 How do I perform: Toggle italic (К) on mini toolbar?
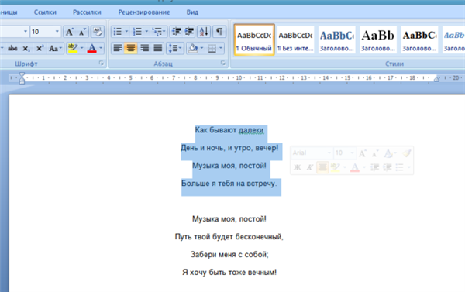[x=309, y=167]
